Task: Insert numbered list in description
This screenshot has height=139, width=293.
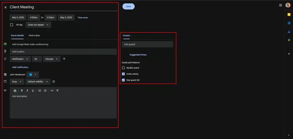Action: click(40, 91)
